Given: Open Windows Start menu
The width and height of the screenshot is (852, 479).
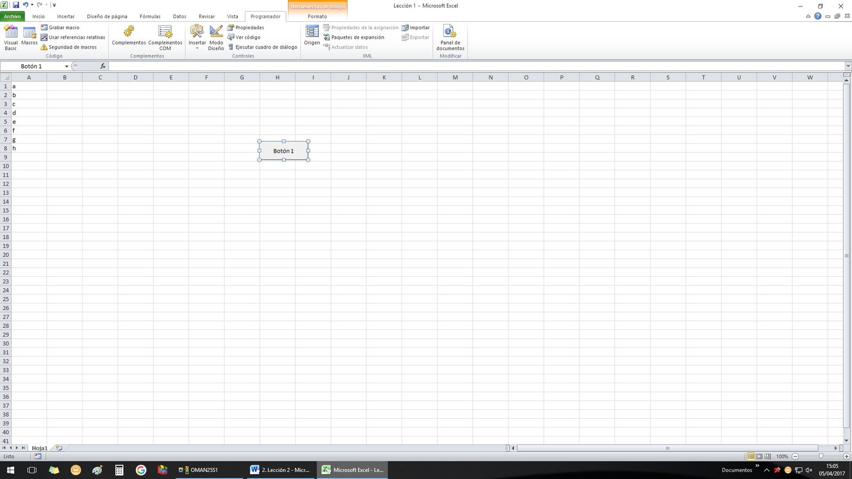Looking at the screenshot, I should pyautogui.click(x=10, y=470).
